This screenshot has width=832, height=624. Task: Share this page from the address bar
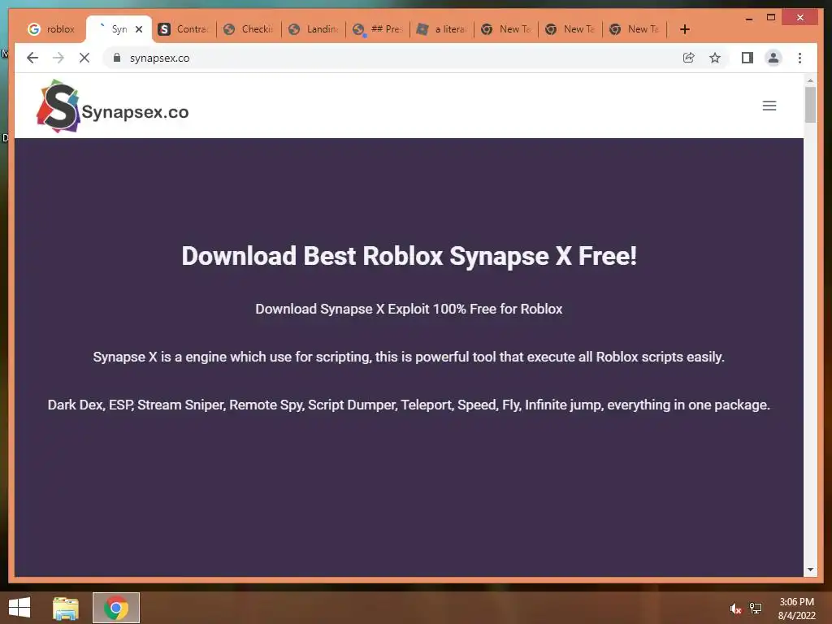pyautogui.click(x=689, y=58)
